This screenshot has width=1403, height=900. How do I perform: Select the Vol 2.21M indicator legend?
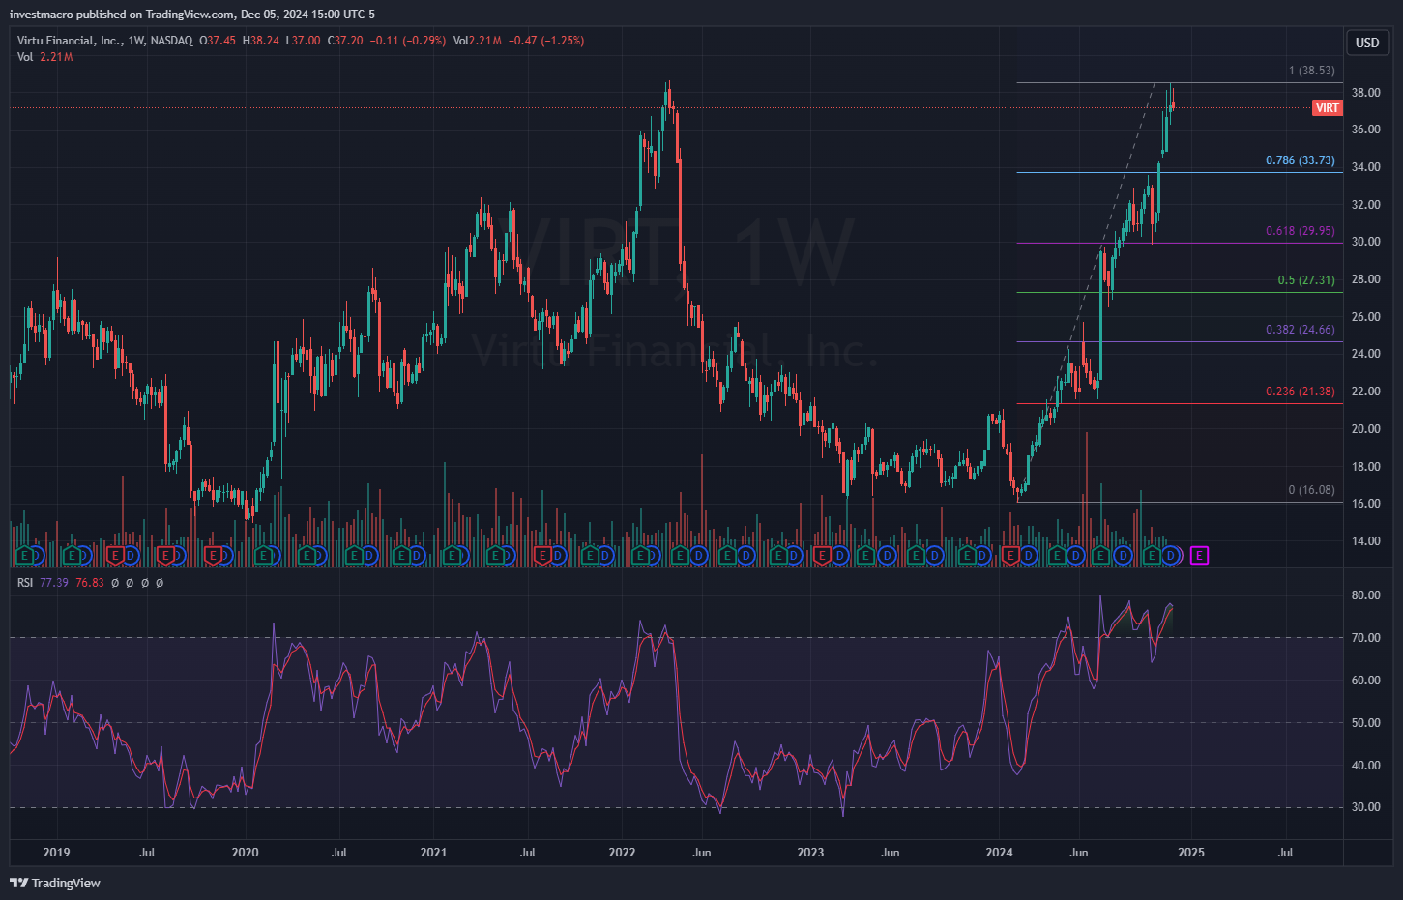point(44,57)
